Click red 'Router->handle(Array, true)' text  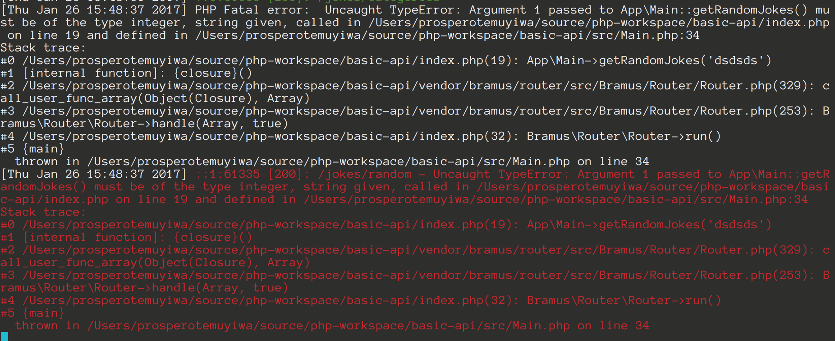(191, 288)
